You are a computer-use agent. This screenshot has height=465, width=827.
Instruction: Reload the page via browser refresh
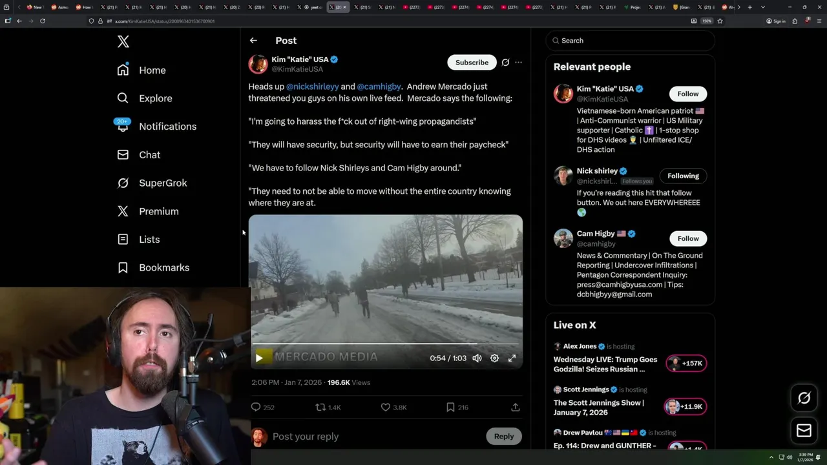coord(43,21)
